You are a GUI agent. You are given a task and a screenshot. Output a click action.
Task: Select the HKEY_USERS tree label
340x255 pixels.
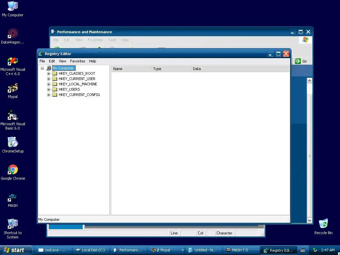tap(69, 89)
